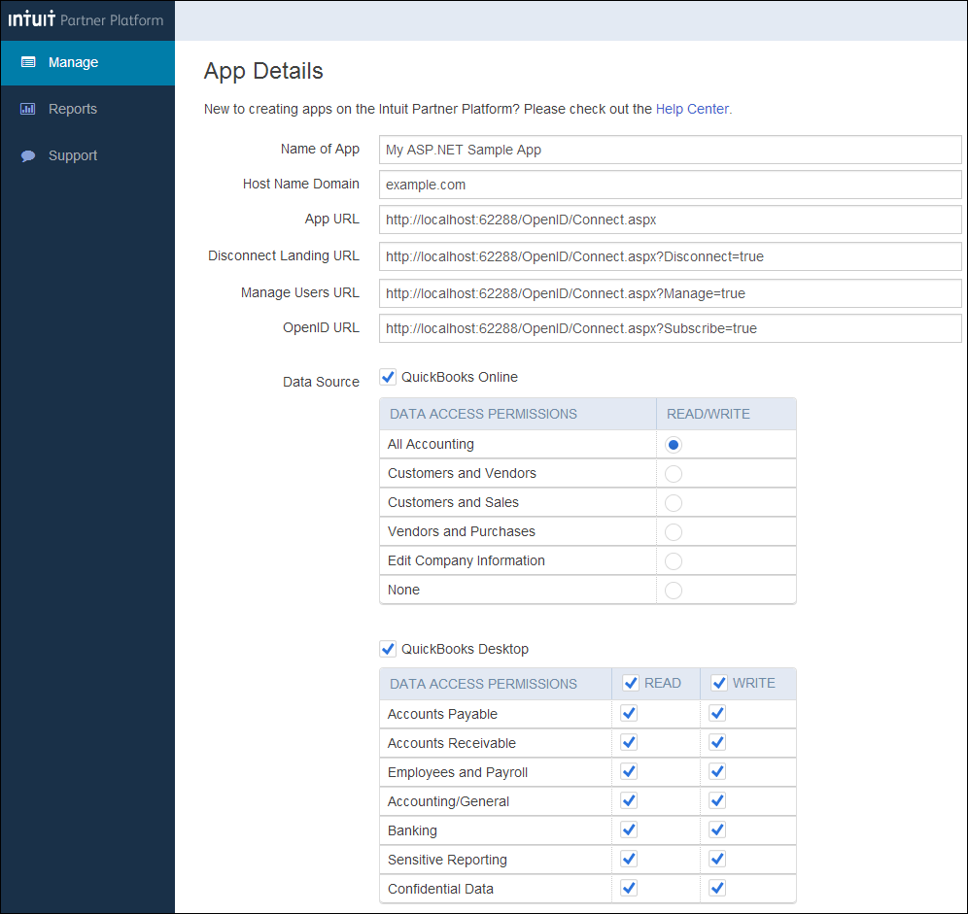Click the Manage Users URL field
Viewport: 968px width, 914px height.
pyautogui.click(x=670, y=293)
